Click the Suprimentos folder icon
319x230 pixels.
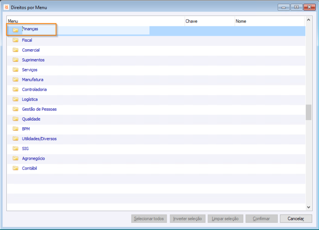click(15, 60)
